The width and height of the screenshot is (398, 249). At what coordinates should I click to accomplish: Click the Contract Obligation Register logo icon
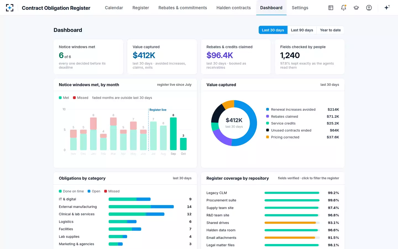coord(10,8)
